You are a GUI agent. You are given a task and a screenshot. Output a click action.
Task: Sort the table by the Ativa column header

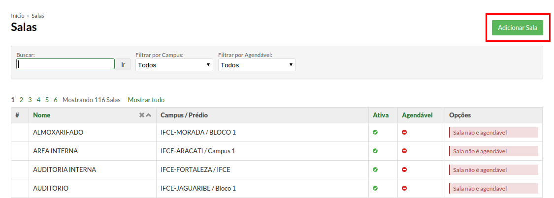pyautogui.click(x=381, y=115)
